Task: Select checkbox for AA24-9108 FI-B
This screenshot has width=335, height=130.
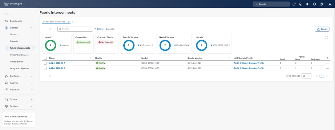Action: click(45, 68)
